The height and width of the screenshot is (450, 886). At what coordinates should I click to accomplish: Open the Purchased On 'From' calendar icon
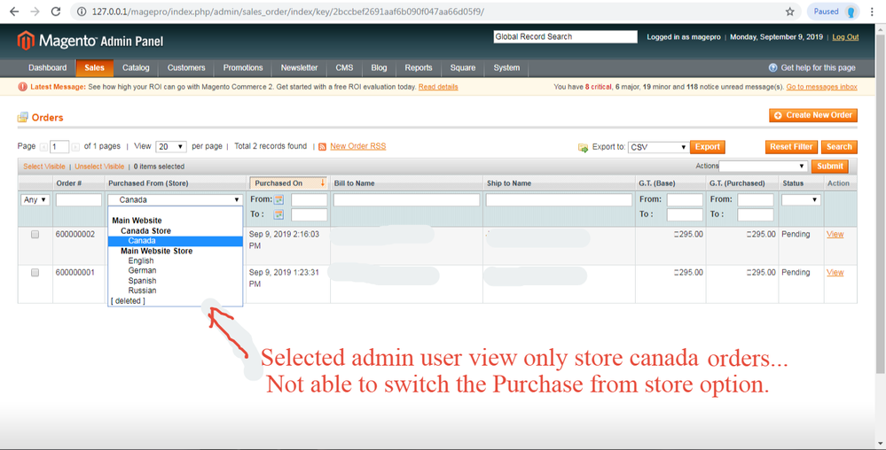coord(278,200)
